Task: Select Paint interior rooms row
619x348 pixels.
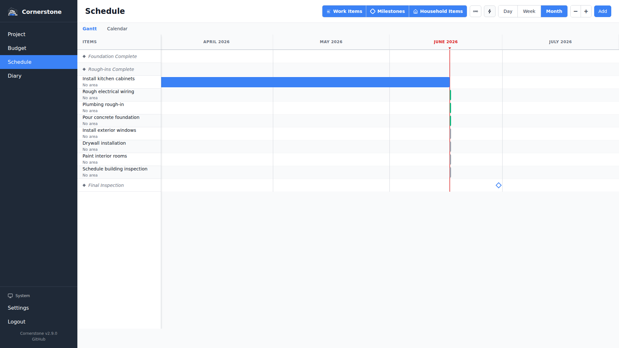Action: [x=119, y=159]
